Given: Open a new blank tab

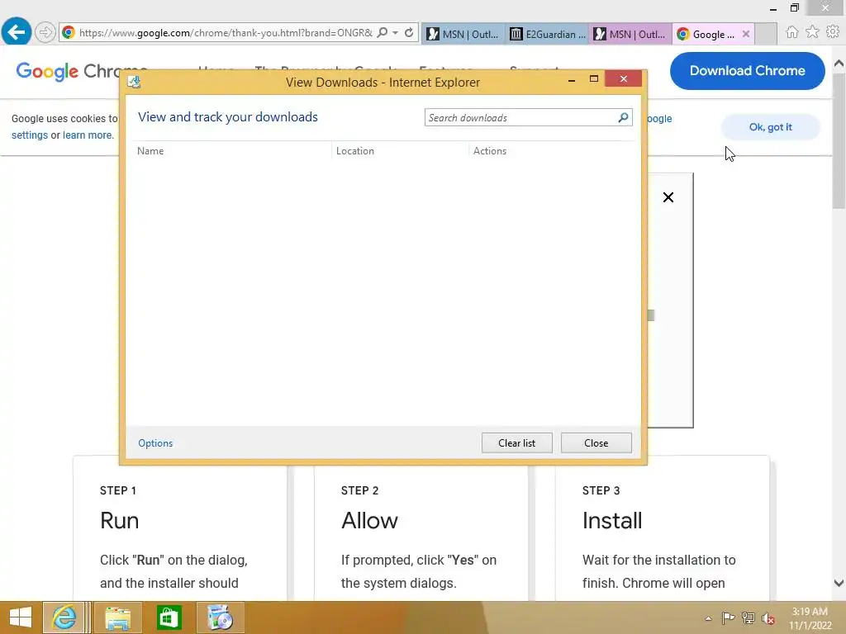Looking at the screenshot, I should tap(766, 34).
